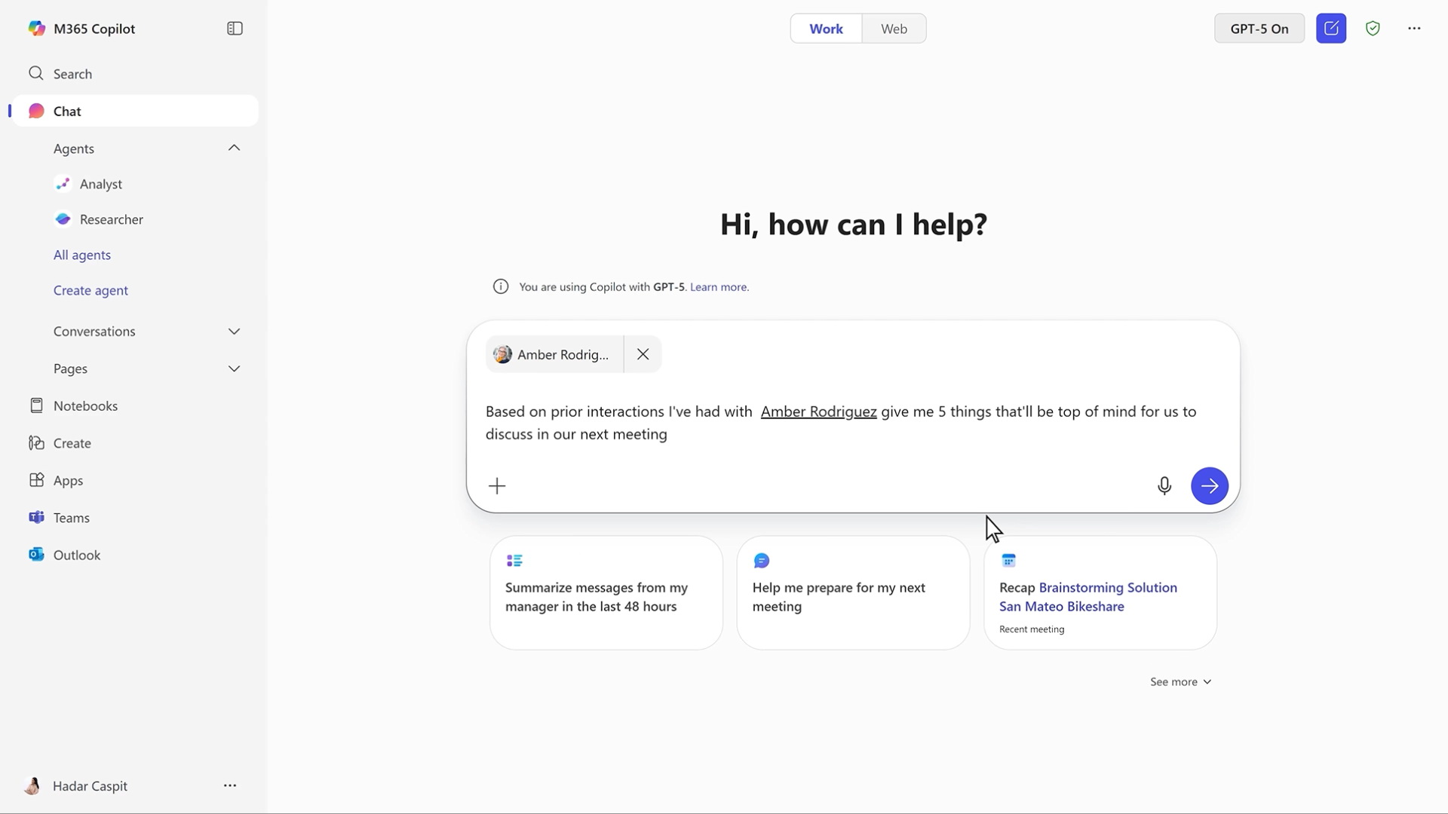Viewport: 1448px width, 814px height.
Task: Select Summarize messages from my manager card
Action: point(606,593)
